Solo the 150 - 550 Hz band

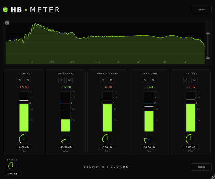[62, 80]
